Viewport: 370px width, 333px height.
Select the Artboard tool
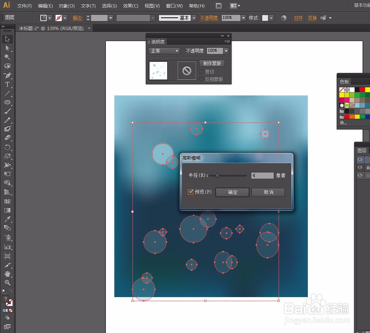coord(7,256)
